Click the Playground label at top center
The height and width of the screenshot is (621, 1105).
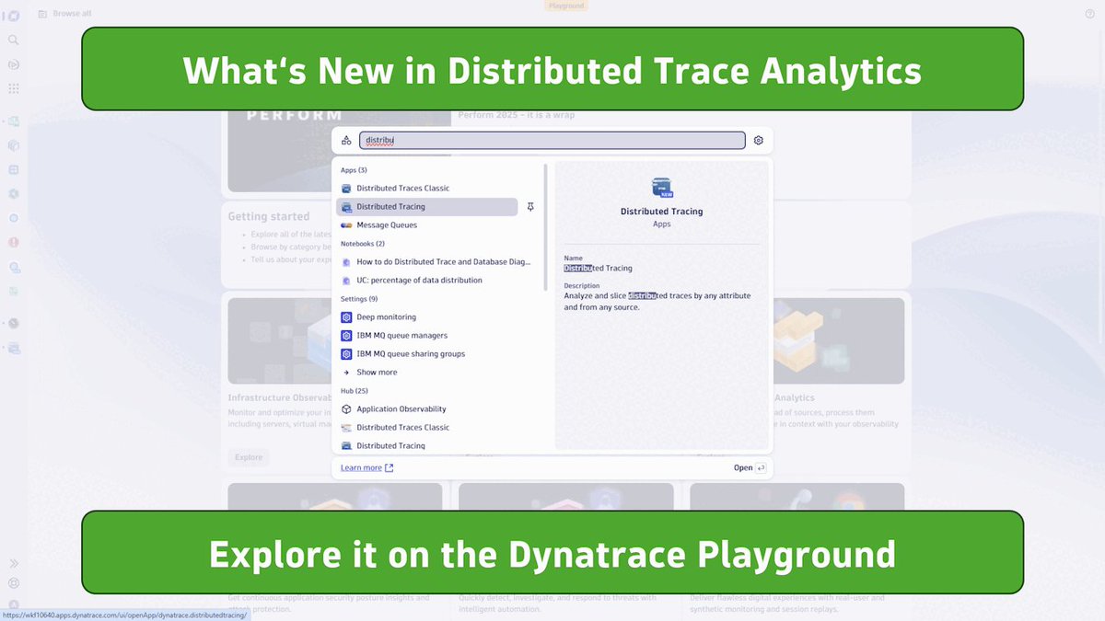pos(565,6)
